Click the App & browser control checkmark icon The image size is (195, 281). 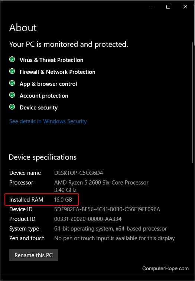click(x=12, y=83)
